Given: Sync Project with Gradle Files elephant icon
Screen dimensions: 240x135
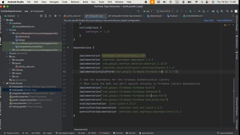Looking at the screenshot, I should tap(213, 11).
